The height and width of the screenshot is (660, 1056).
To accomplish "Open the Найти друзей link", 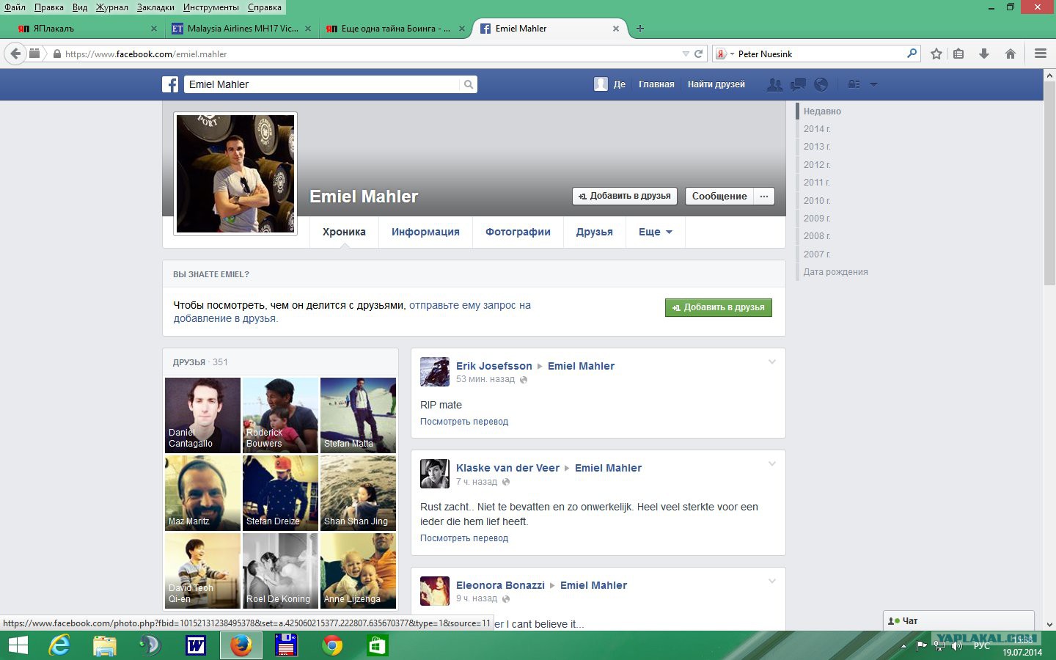I will pyautogui.click(x=716, y=84).
